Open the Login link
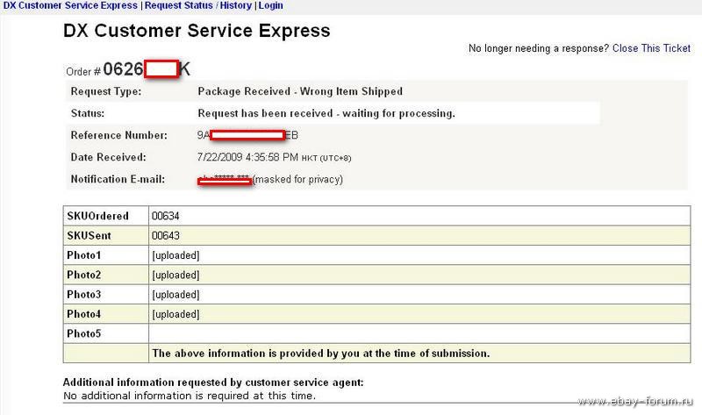 pos(271,6)
